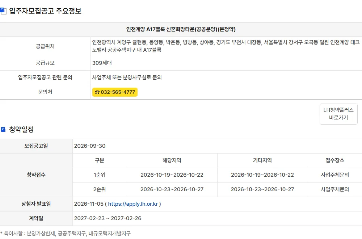Click the 입주자모집공고 관련 문의 label

coord(45,77)
